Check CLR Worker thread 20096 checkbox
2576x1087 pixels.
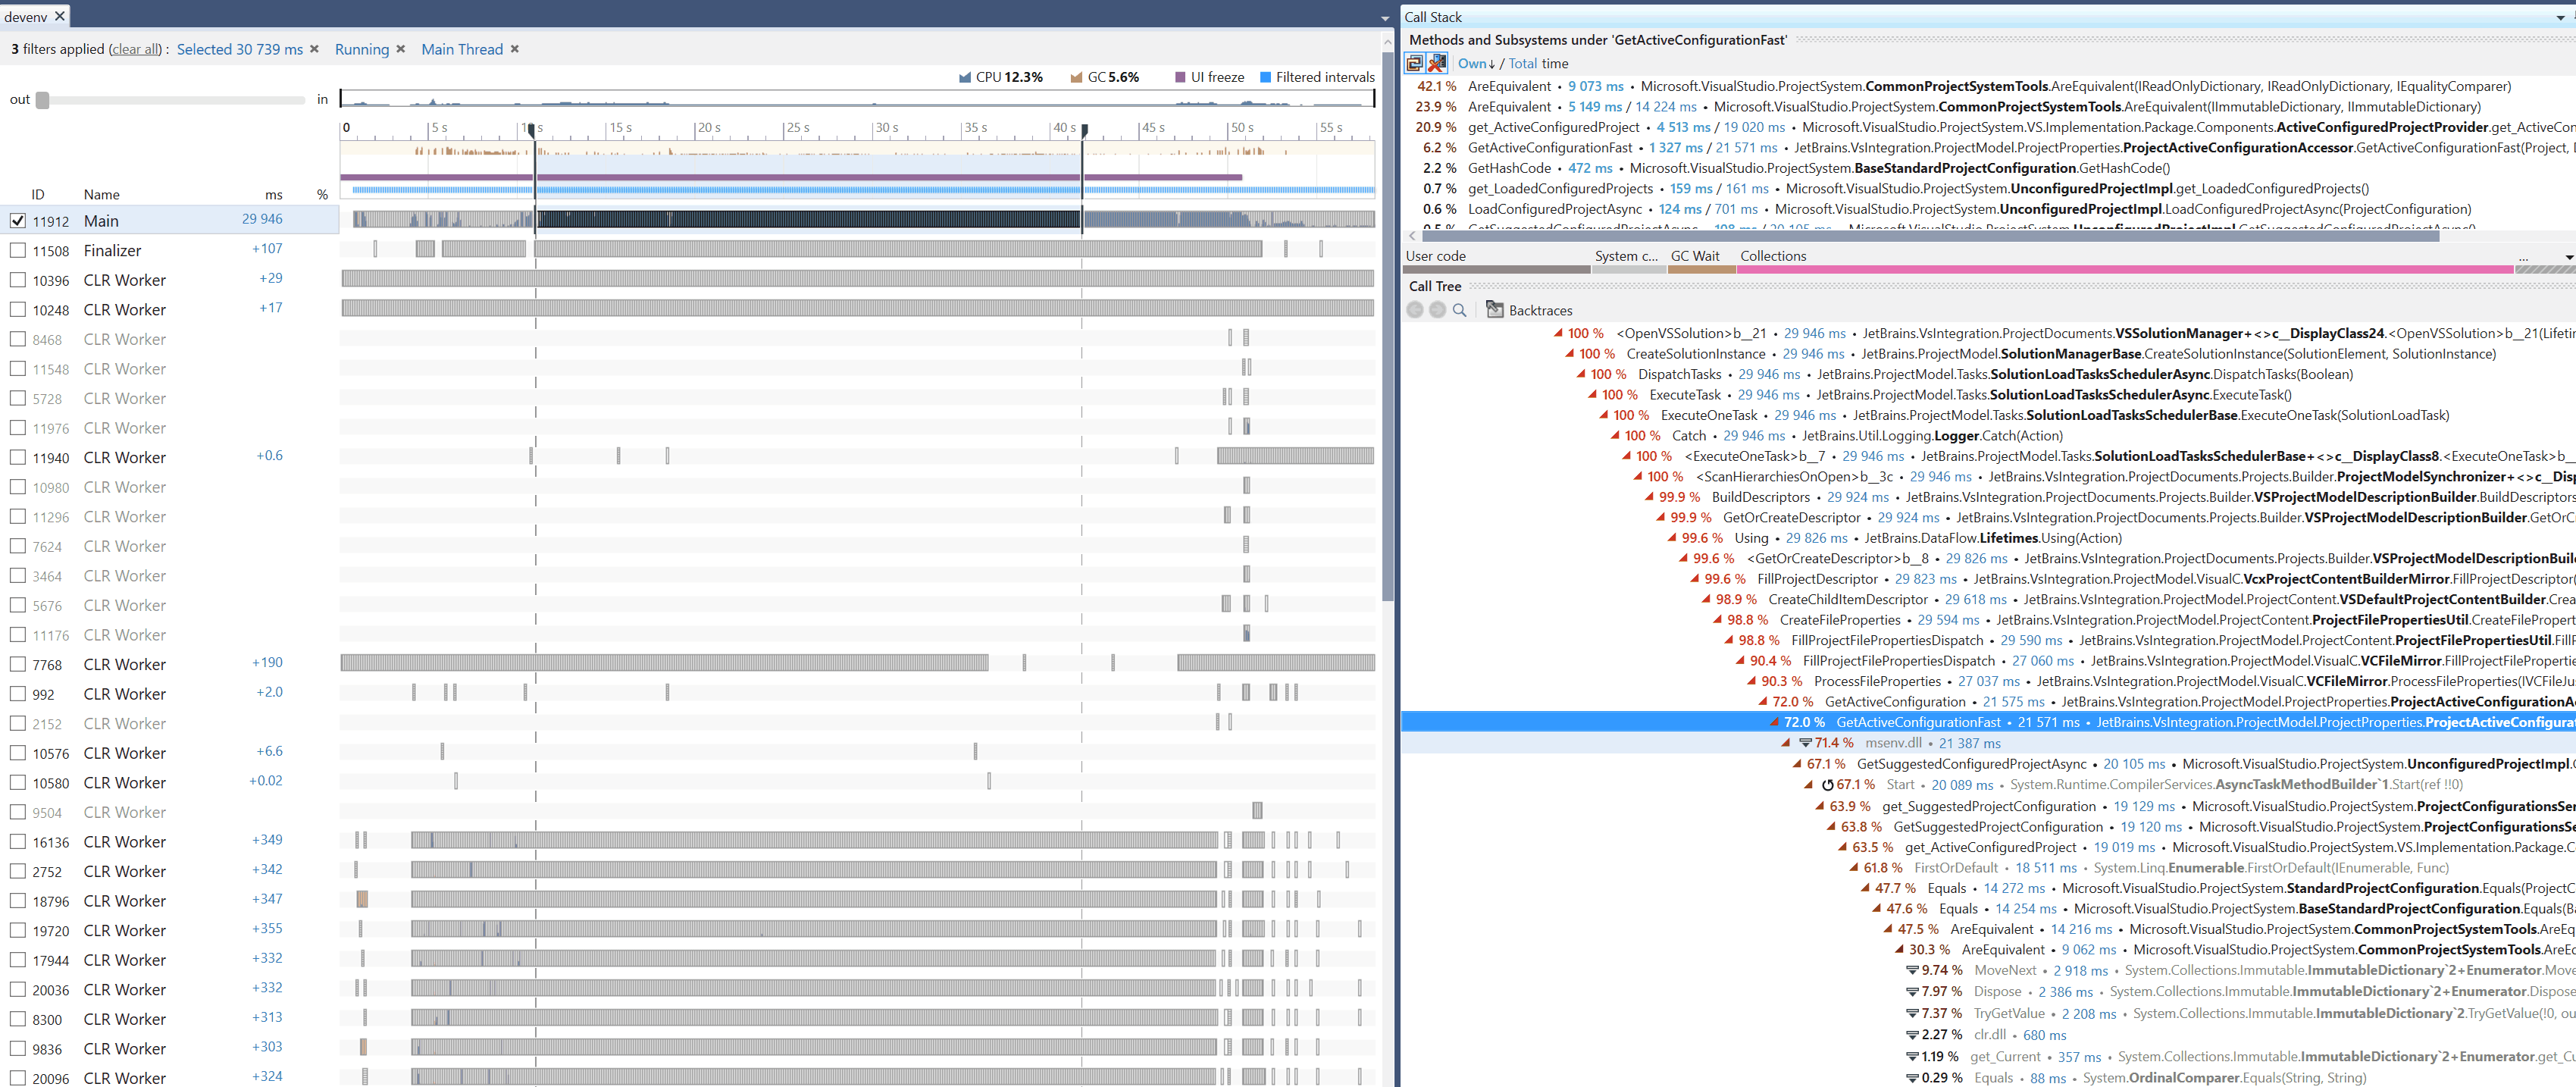point(18,1078)
